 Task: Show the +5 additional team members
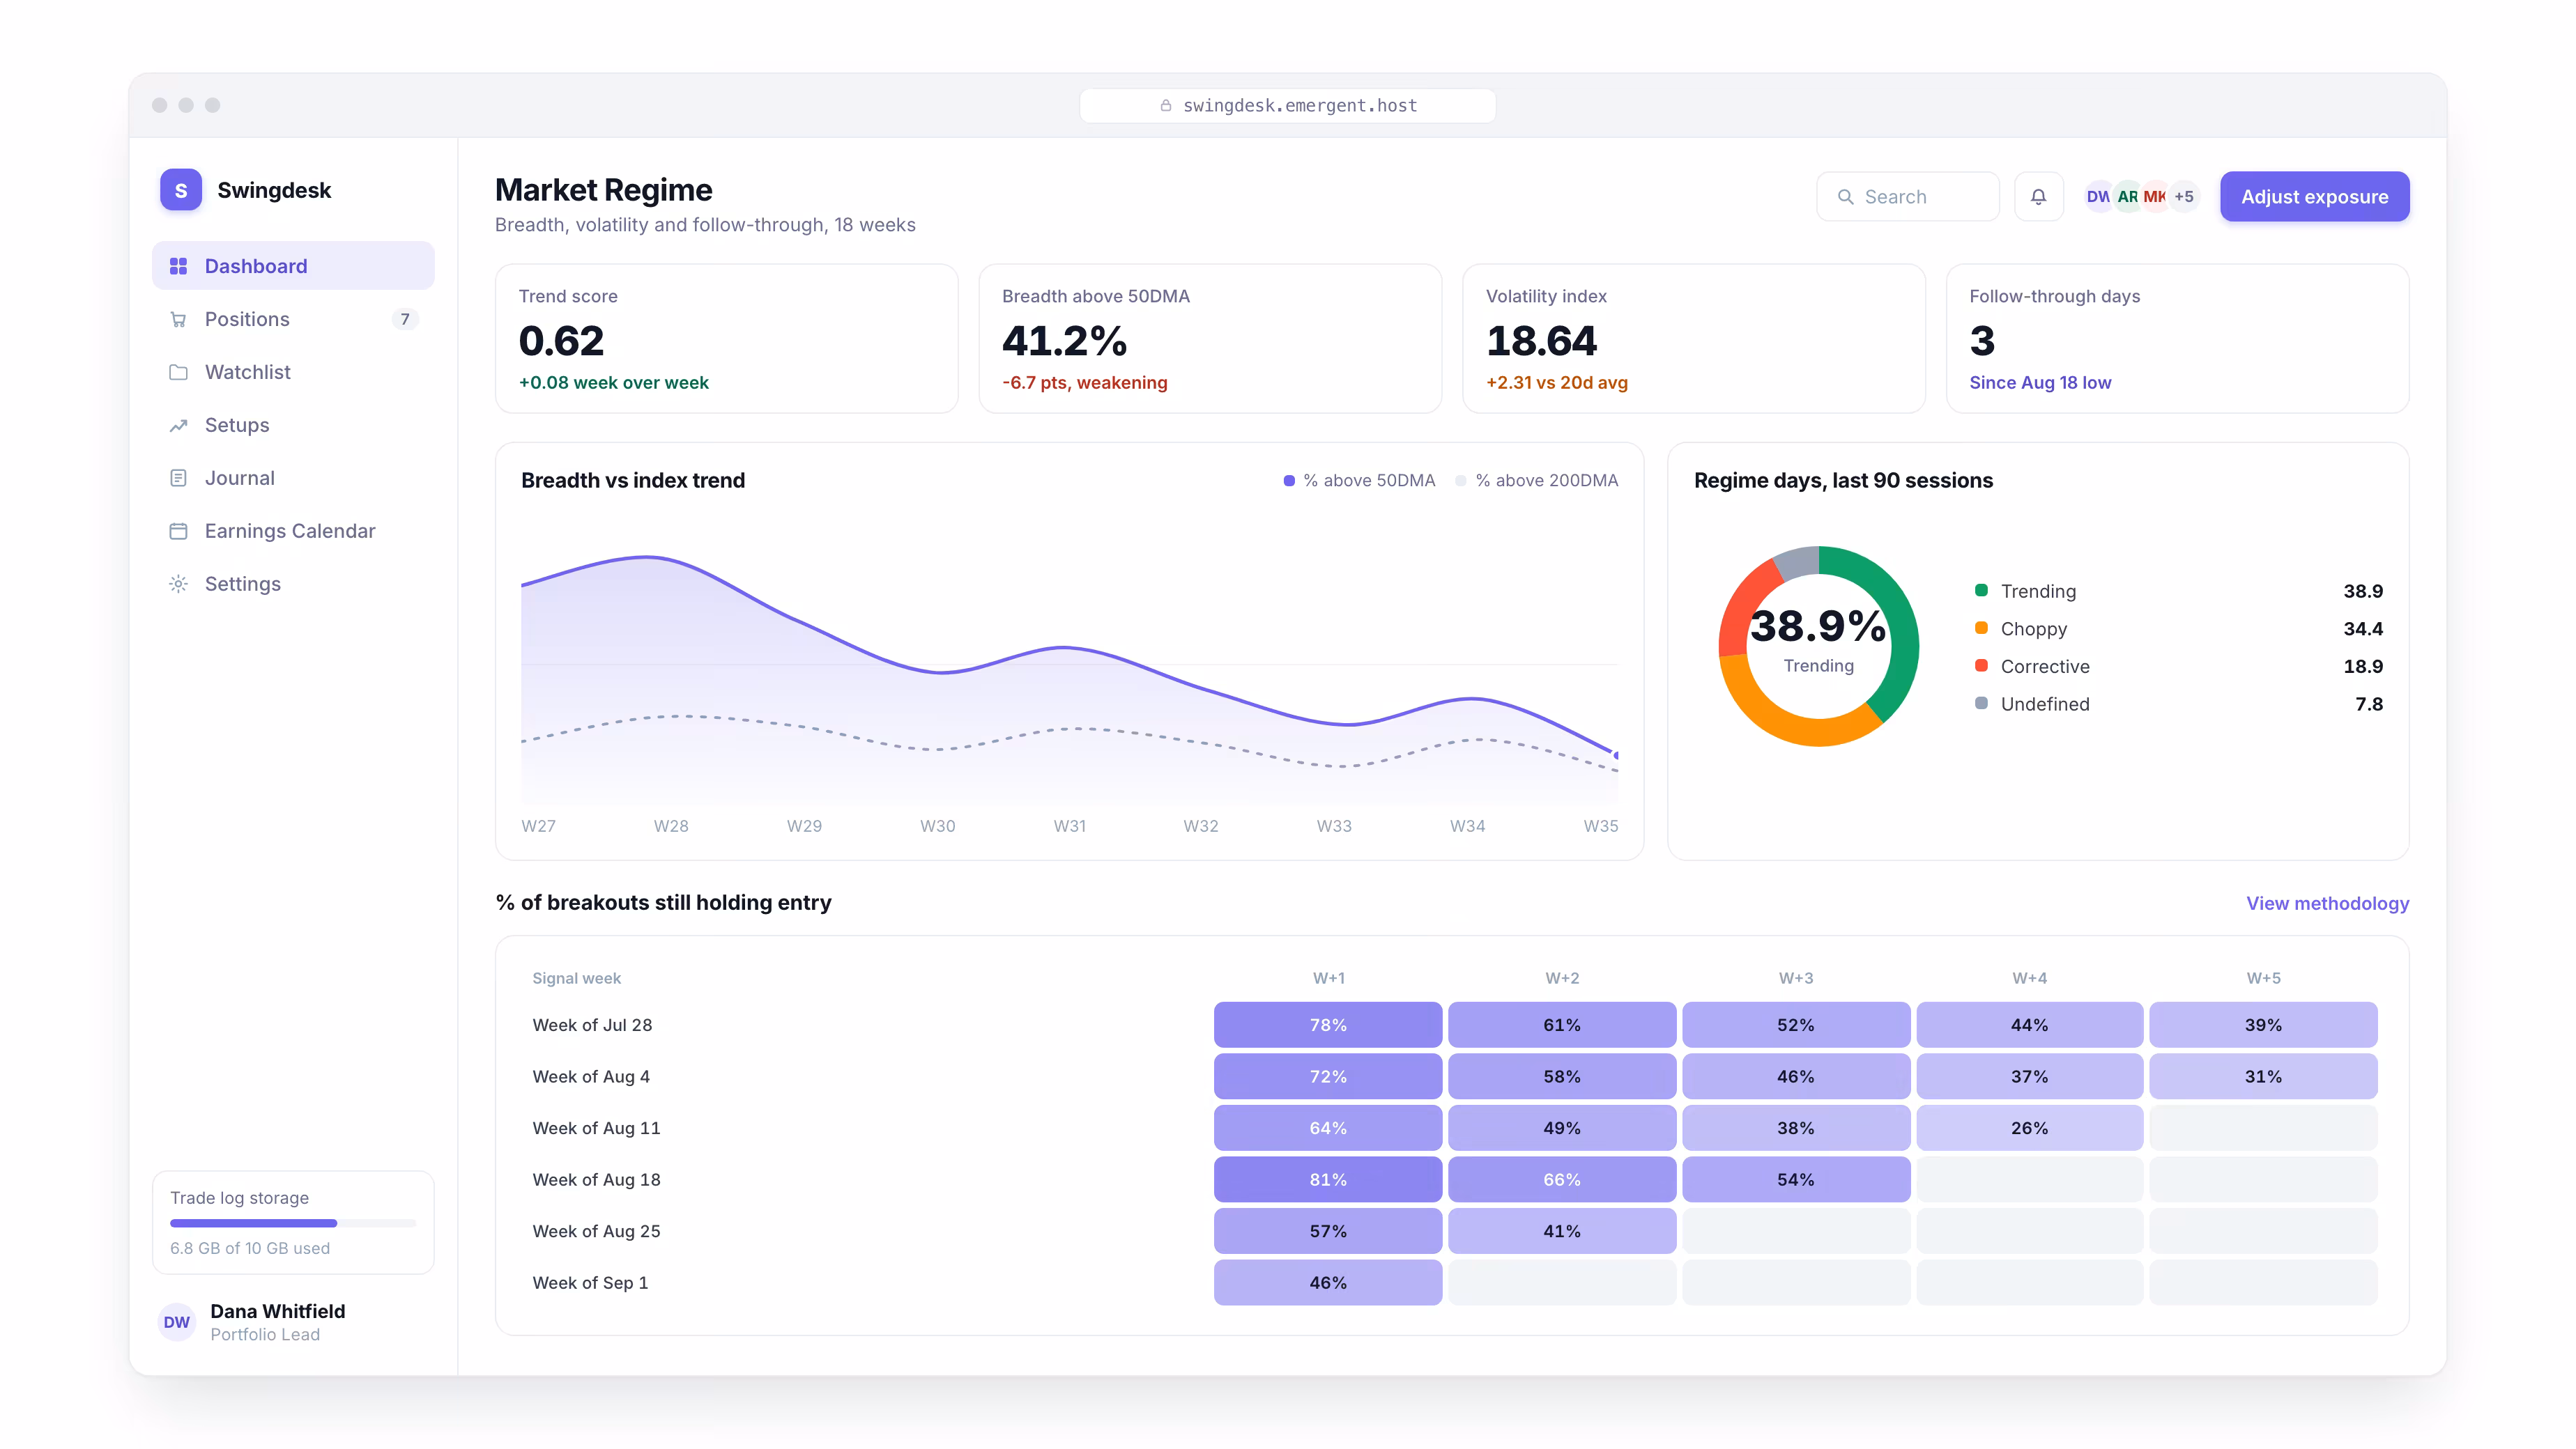point(2184,197)
